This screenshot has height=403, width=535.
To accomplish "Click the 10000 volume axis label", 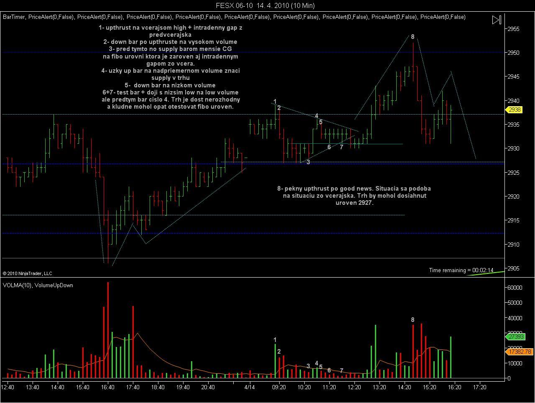I will [x=515, y=363].
